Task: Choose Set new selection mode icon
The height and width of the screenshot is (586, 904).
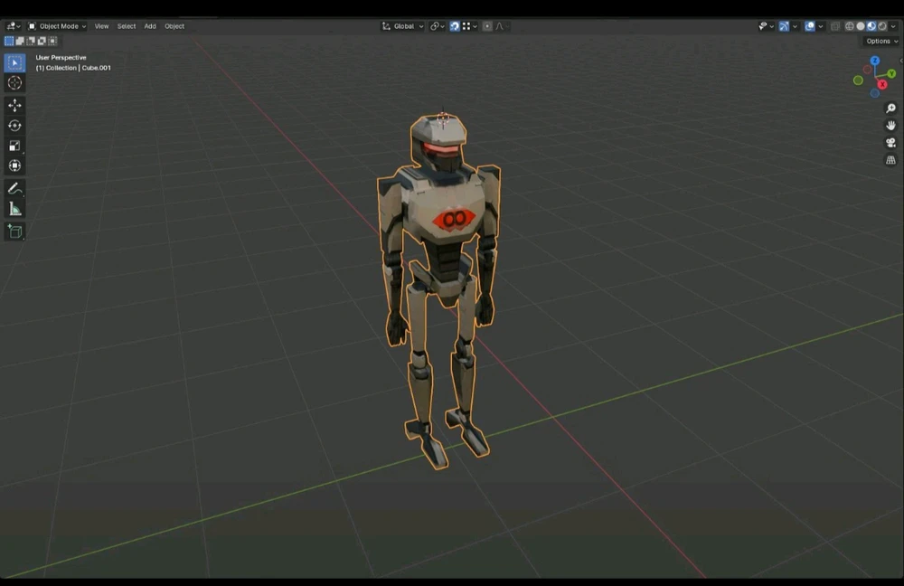Action: pos(9,41)
